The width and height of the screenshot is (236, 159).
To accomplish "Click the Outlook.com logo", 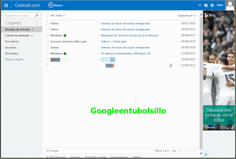I will point(28,5).
